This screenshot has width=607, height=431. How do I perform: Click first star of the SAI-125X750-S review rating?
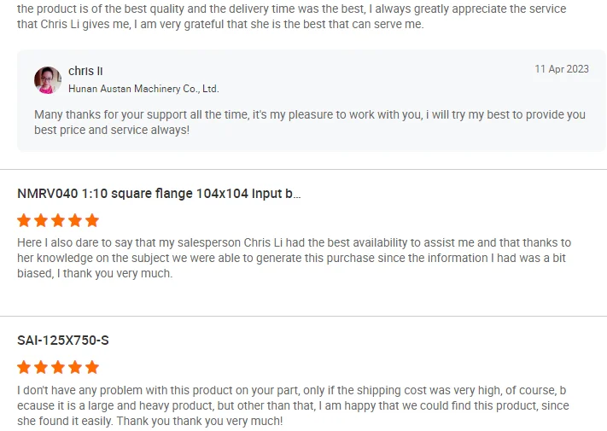pyautogui.click(x=24, y=368)
